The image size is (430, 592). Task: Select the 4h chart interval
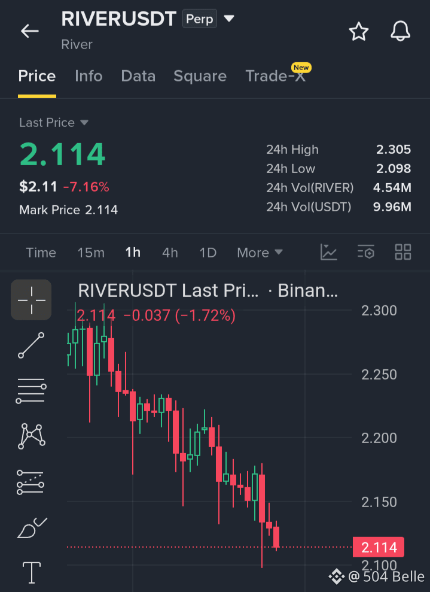click(170, 253)
